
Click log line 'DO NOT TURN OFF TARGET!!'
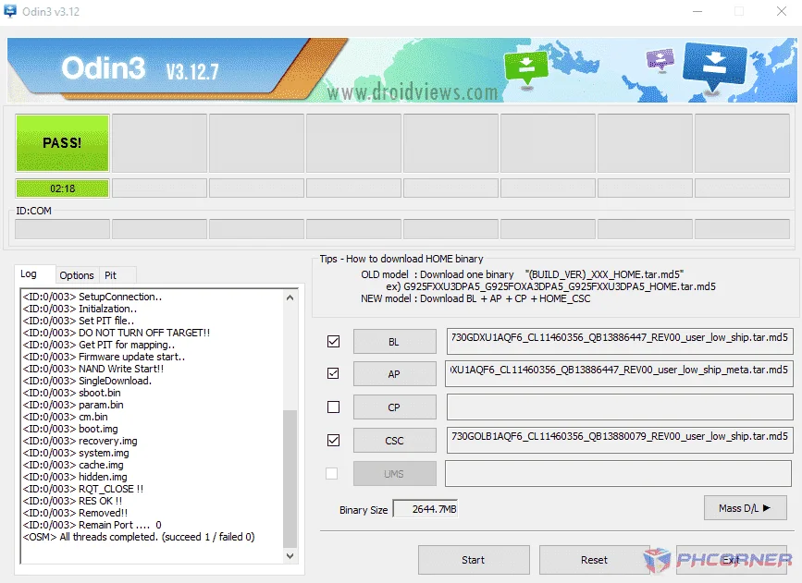pyautogui.click(x=117, y=333)
